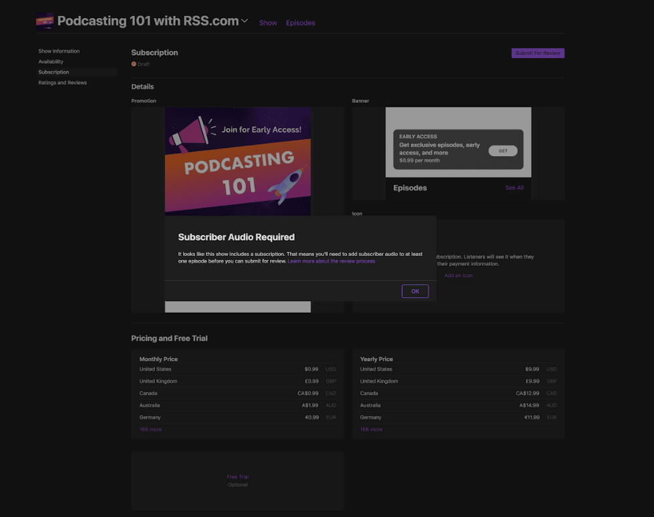Open Learn more about the review process link
The width and height of the screenshot is (654, 517).
[x=331, y=261]
